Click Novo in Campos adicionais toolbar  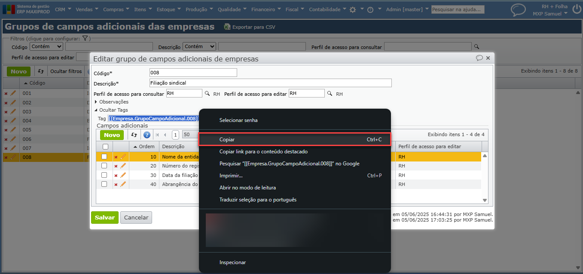click(x=112, y=135)
